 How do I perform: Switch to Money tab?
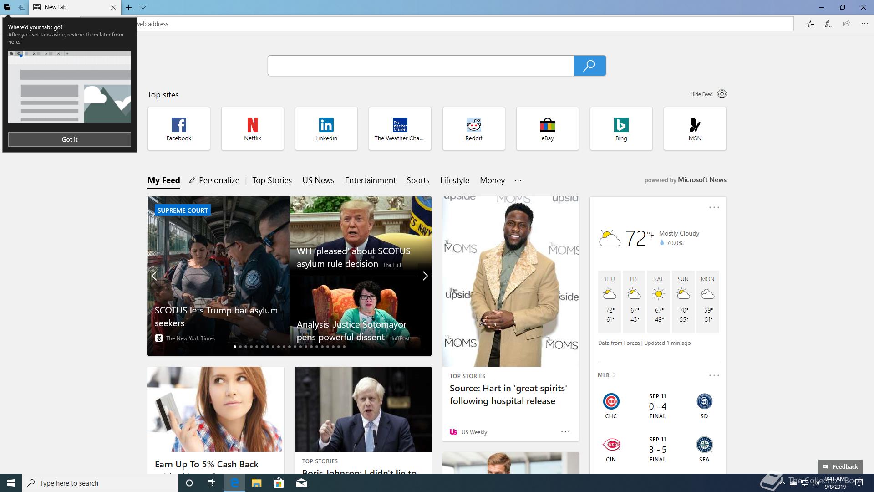(x=493, y=180)
